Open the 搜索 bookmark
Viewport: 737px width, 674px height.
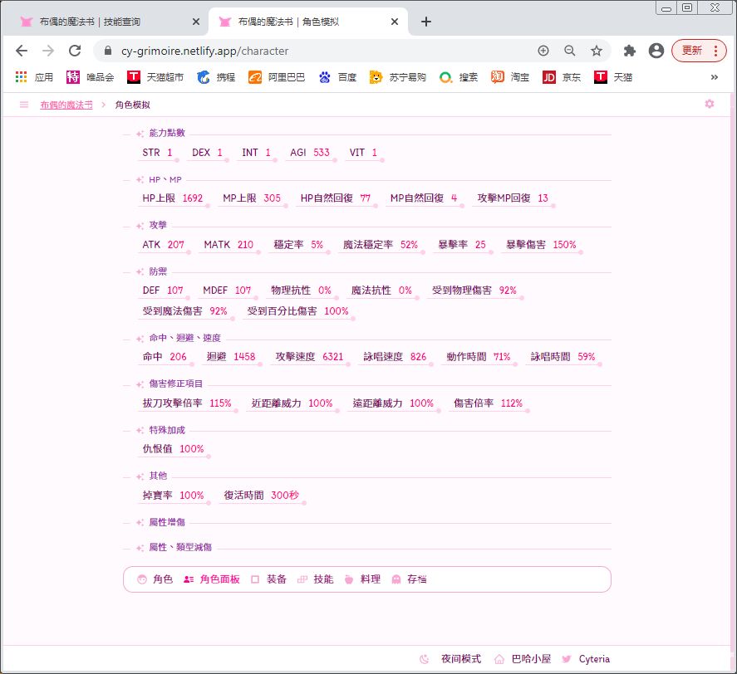459,77
